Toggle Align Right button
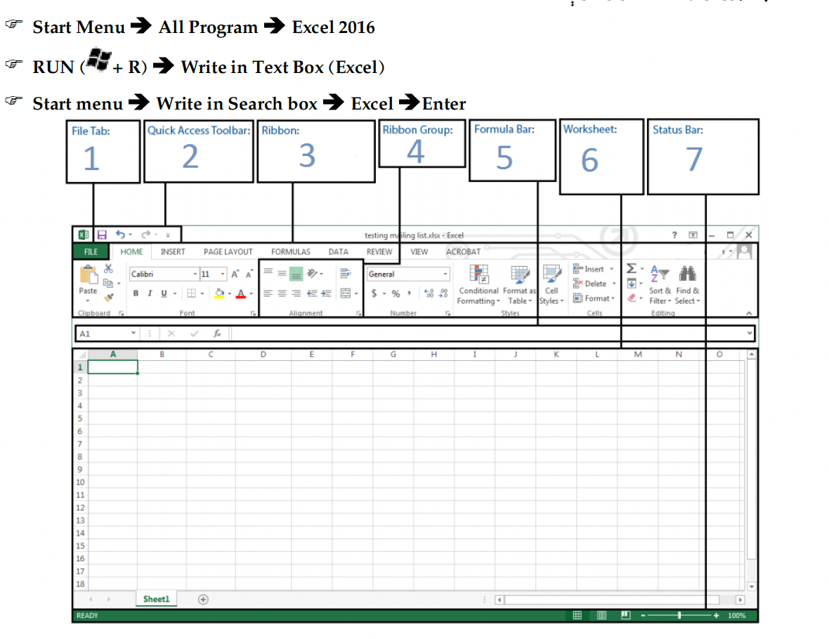 point(296,294)
